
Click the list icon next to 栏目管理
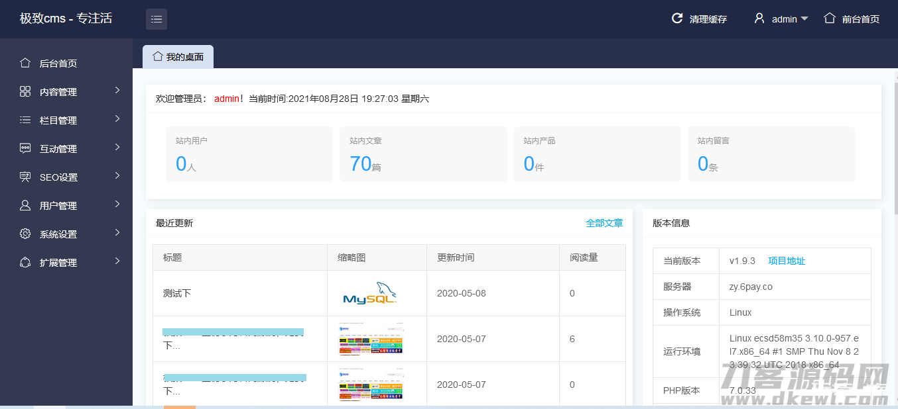[25, 120]
